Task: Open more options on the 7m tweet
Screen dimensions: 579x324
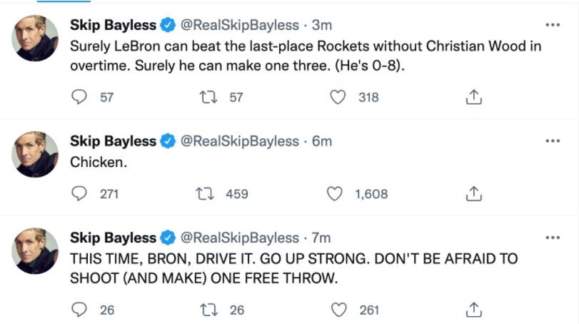Action: [552, 238]
